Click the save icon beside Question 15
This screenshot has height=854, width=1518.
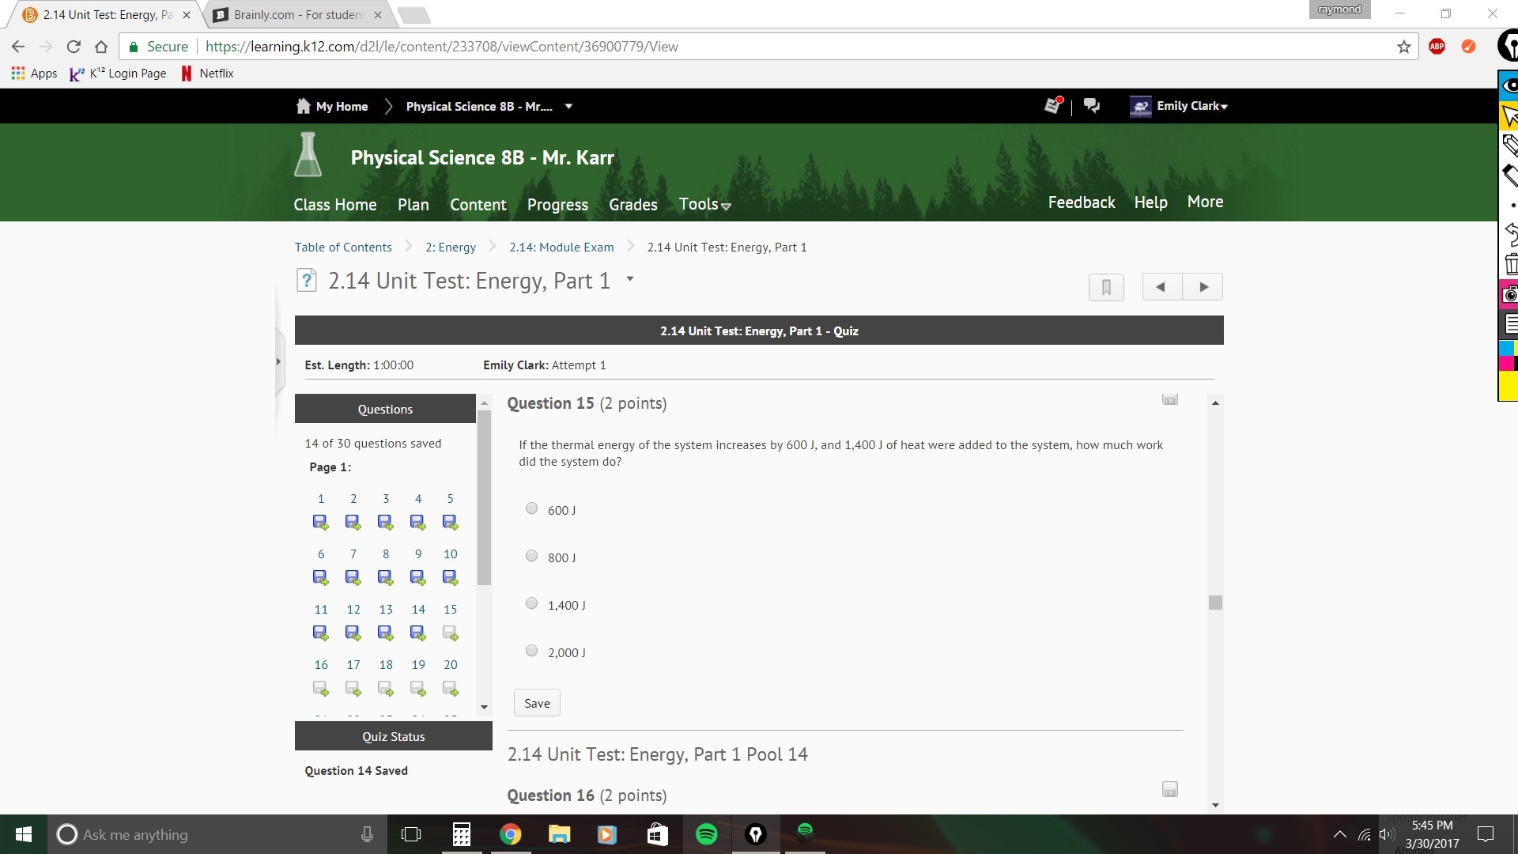1169,400
